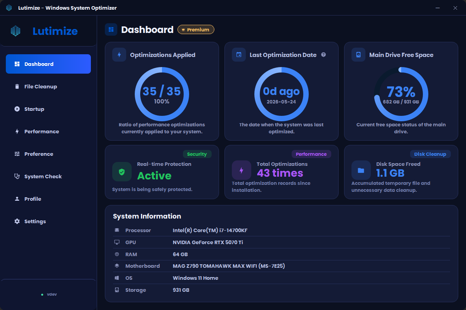Click the calendar icon beside Last Optimization Date
This screenshot has height=310, width=466.
click(x=239, y=55)
